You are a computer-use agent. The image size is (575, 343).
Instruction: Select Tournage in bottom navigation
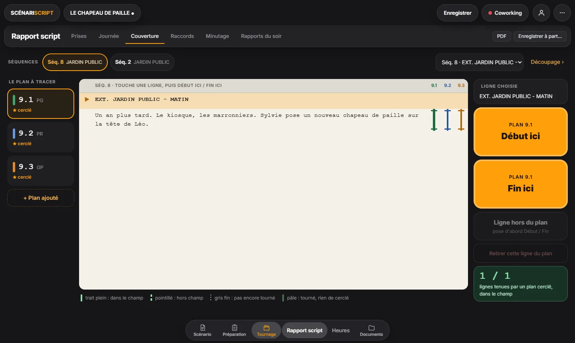pyautogui.click(x=266, y=330)
